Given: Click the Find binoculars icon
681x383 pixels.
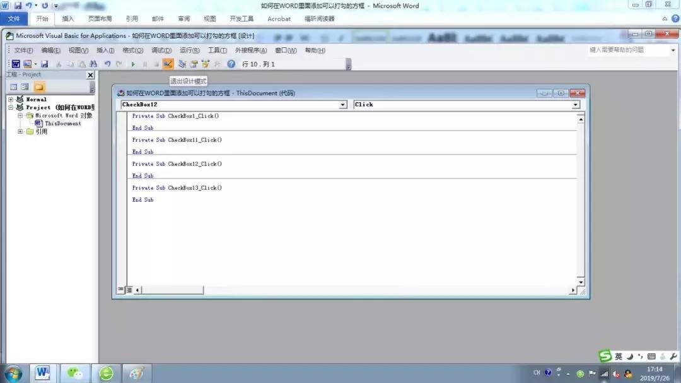Looking at the screenshot, I should pos(93,63).
